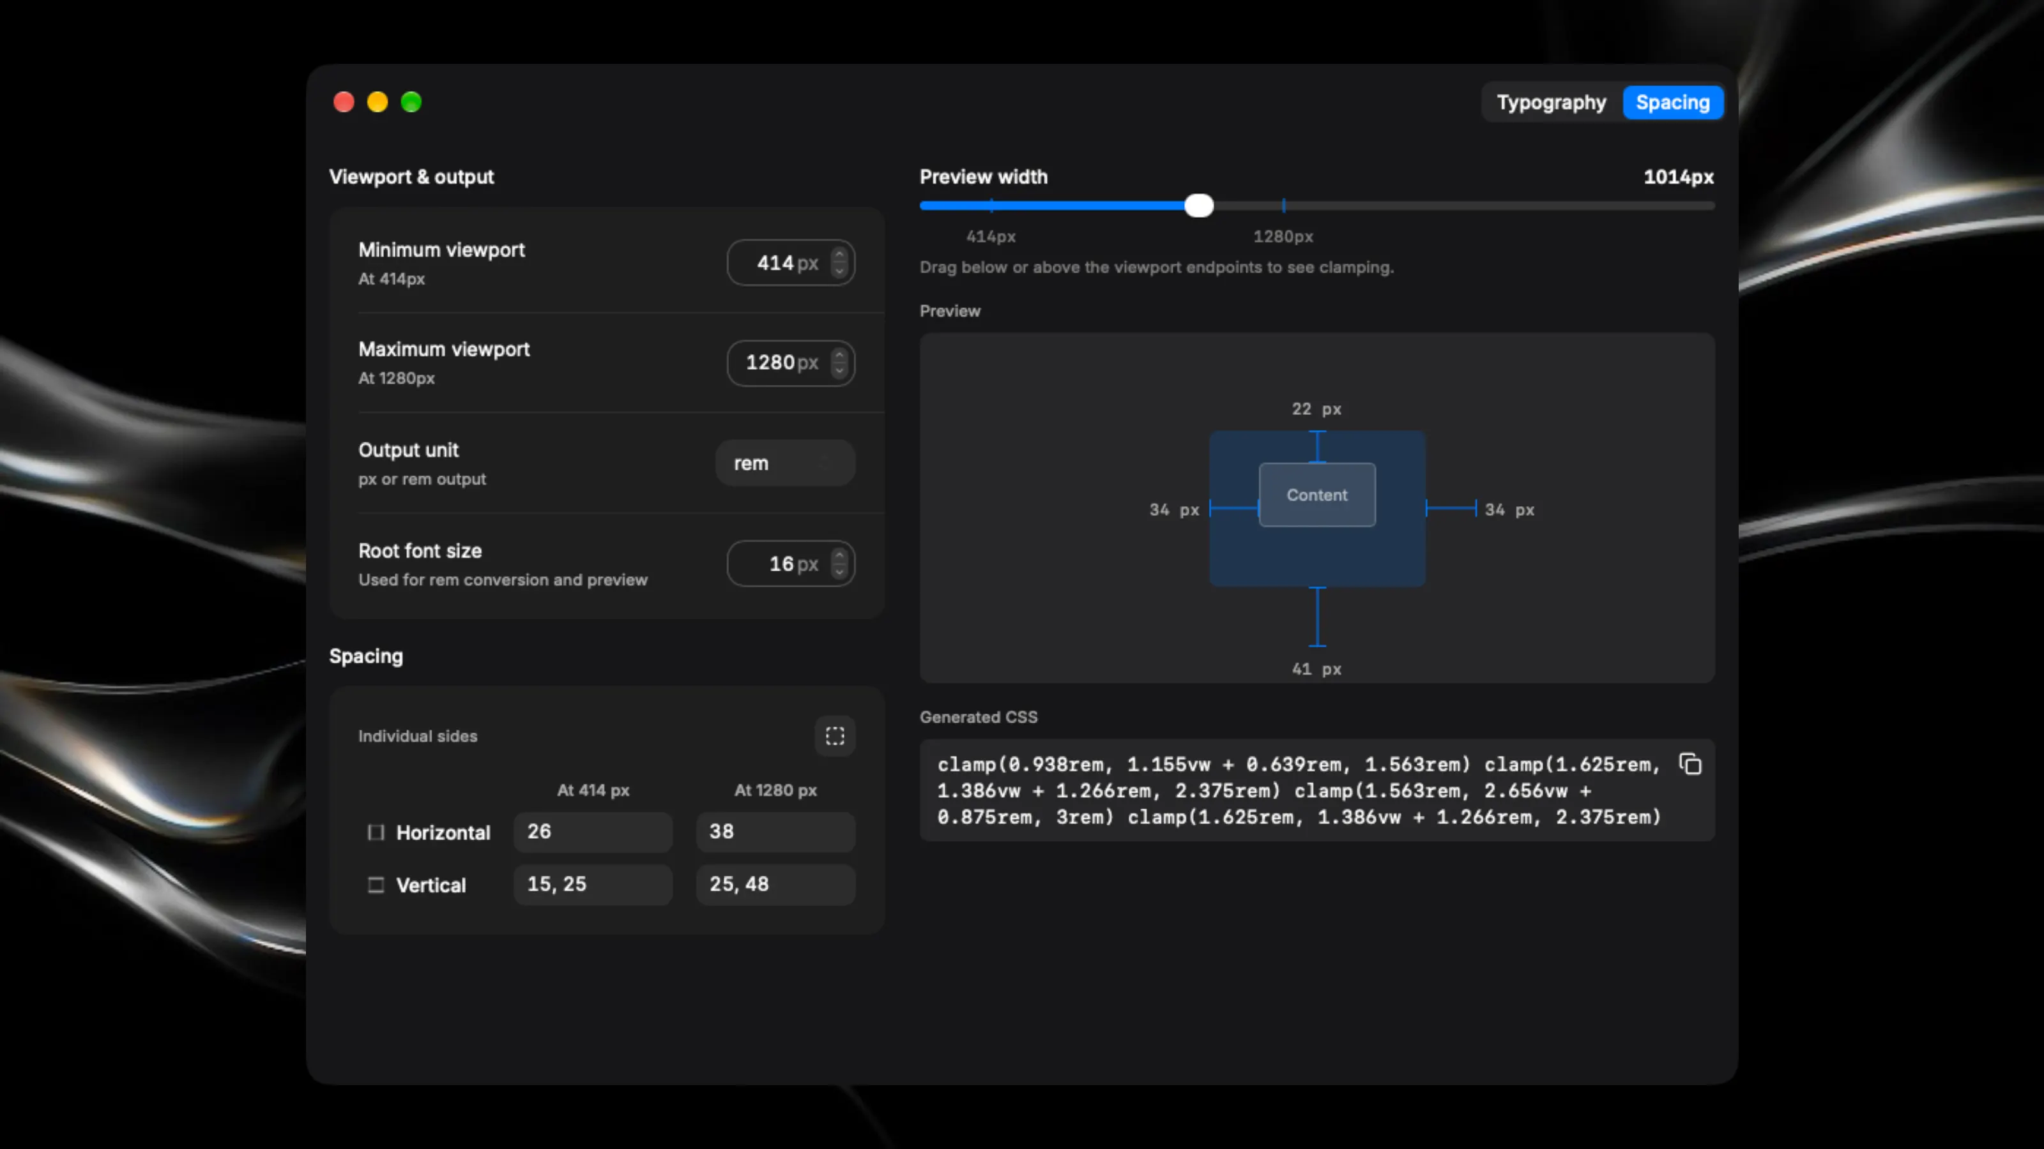Switch to the Typography tab
2044x1149 pixels.
(1552, 102)
